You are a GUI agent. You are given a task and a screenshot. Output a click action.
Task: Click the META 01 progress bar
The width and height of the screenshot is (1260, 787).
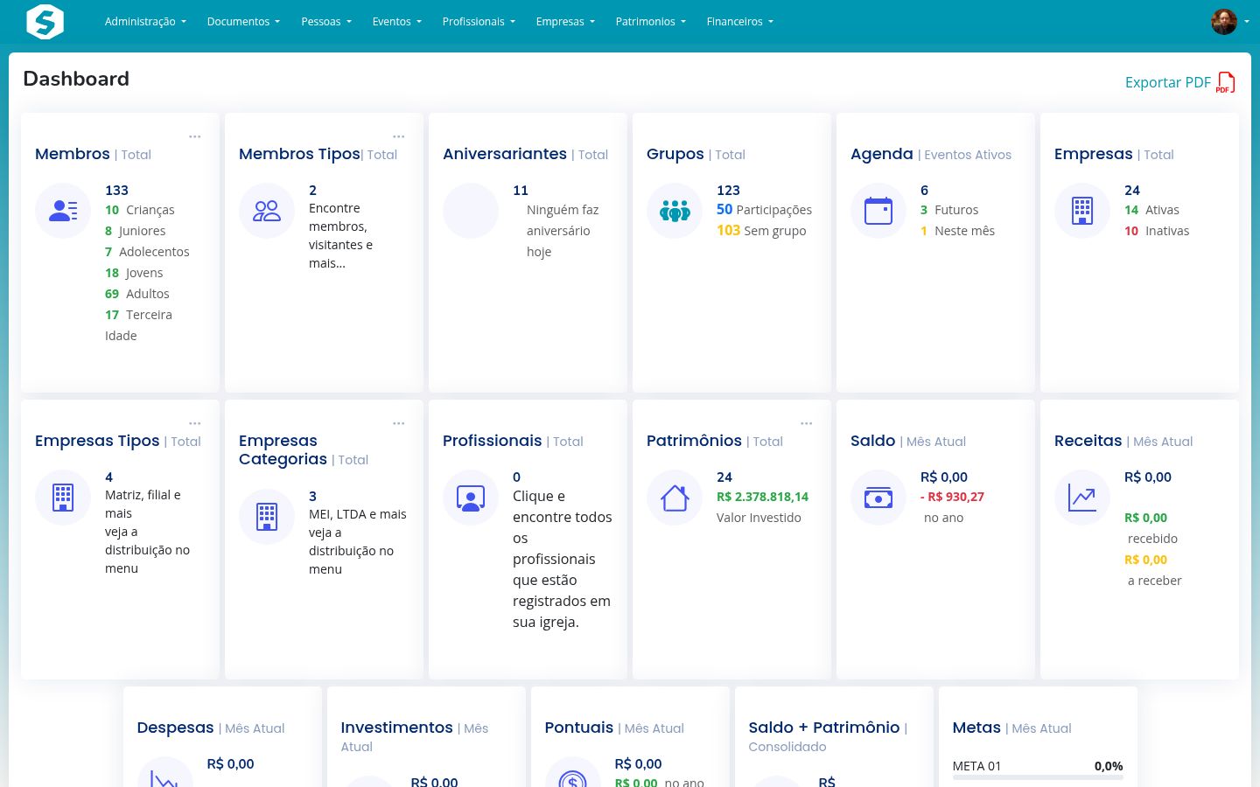pos(1038,777)
